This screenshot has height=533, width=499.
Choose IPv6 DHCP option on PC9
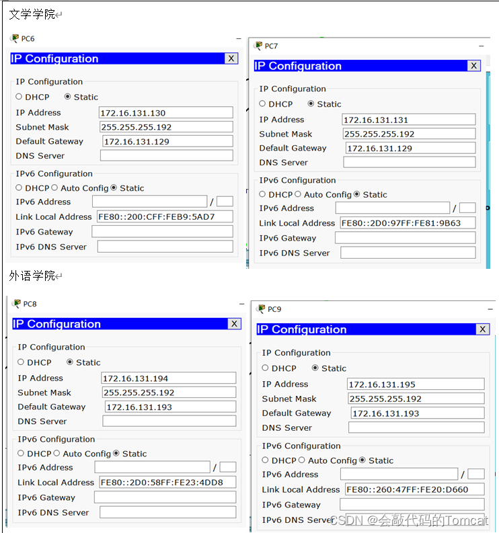point(266,460)
